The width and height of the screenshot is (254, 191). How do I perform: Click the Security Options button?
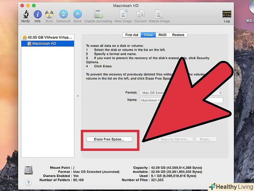pyautogui.click(x=175, y=139)
